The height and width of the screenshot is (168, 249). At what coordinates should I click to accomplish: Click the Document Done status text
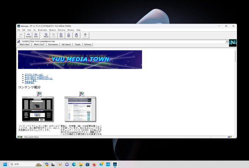click(x=31, y=137)
